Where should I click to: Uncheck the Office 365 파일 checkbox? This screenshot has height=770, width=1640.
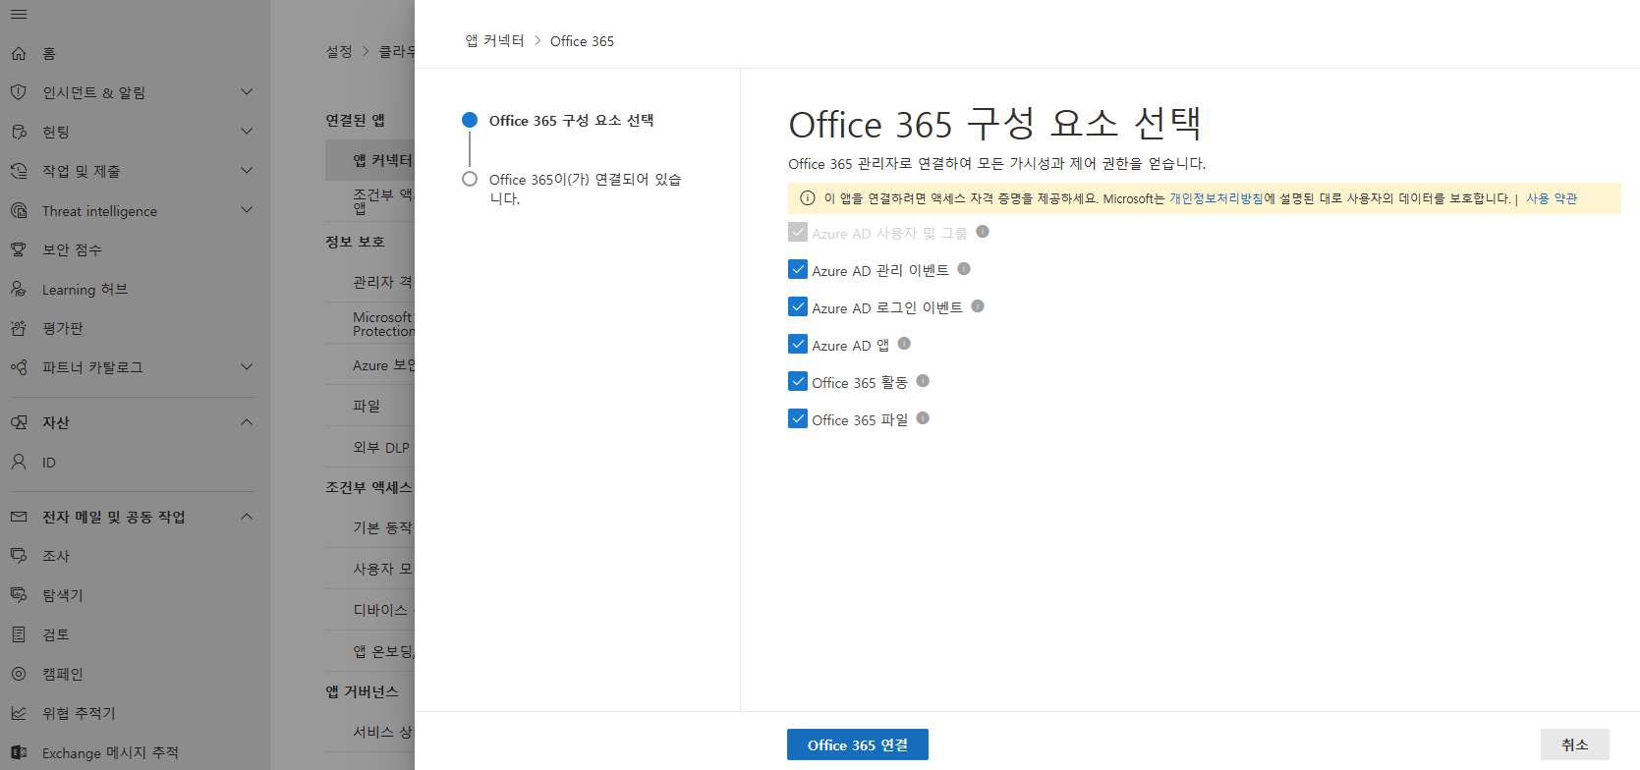tap(798, 418)
